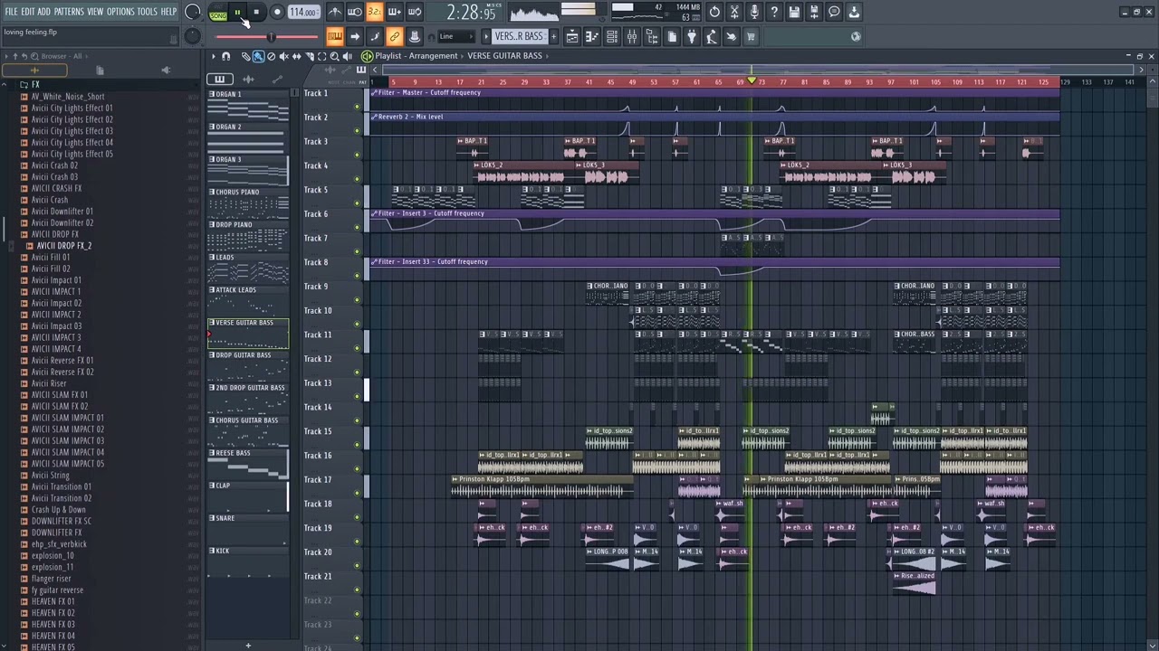
Task: Click the 114.000 tempo field
Action: (x=303, y=12)
